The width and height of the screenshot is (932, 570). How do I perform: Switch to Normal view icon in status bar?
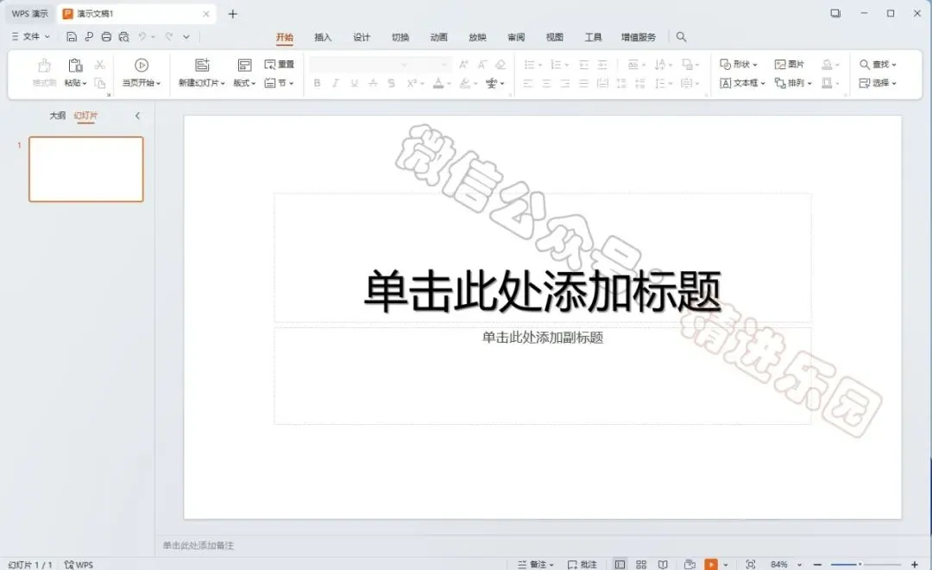(x=620, y=565)
